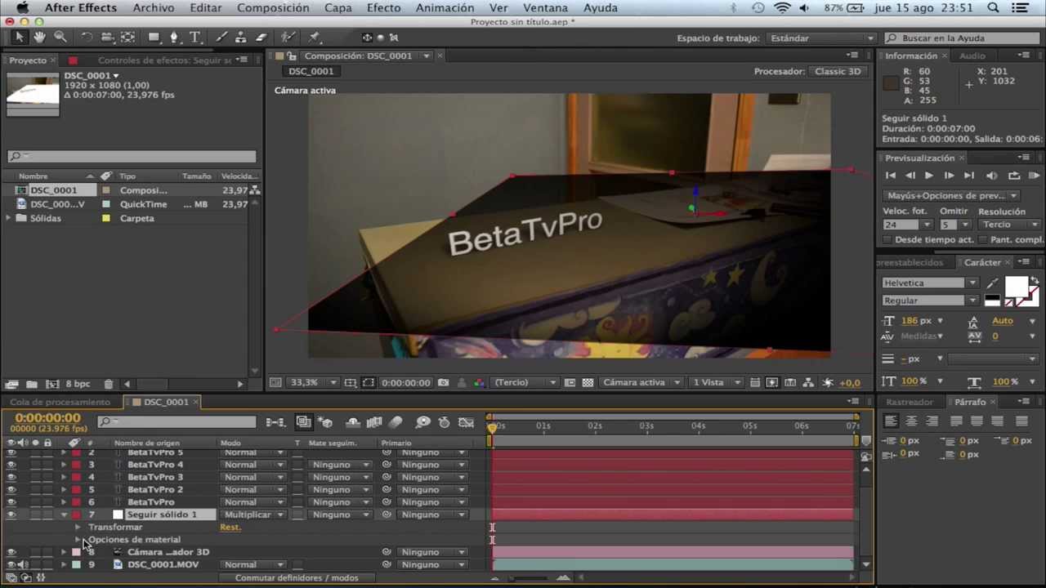Click the Rest. reset link for Transformar
1046x588 pixels.
click(230, 528)
